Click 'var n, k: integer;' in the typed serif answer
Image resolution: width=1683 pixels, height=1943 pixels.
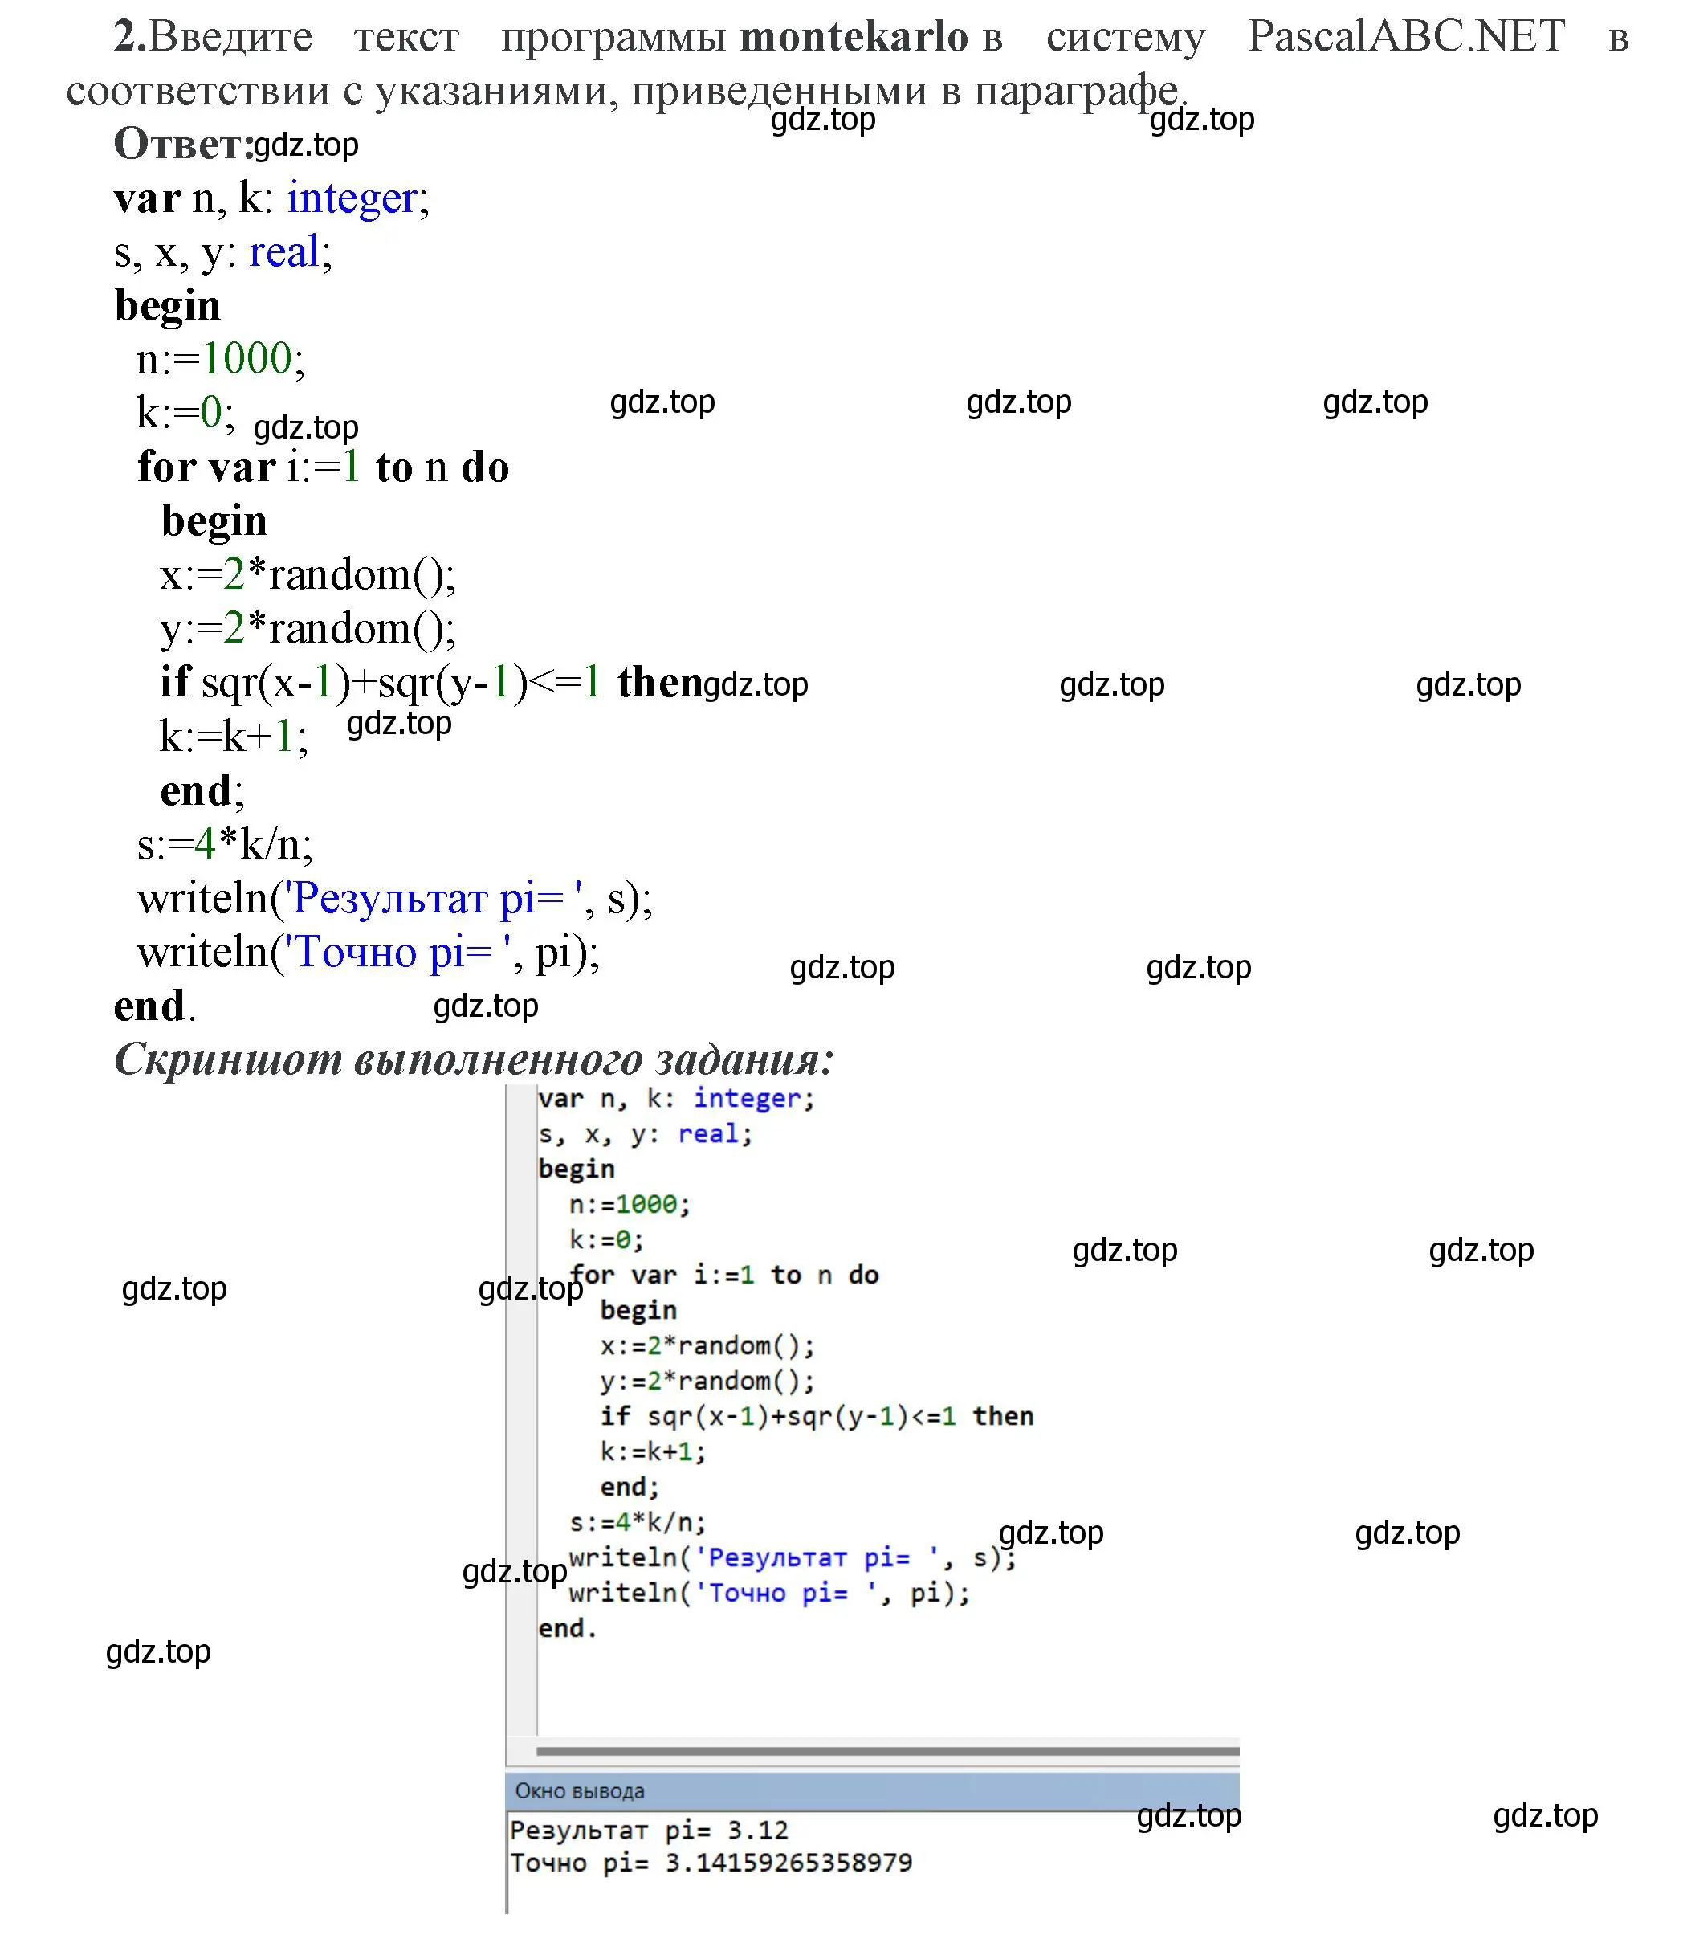click(271, 198)
